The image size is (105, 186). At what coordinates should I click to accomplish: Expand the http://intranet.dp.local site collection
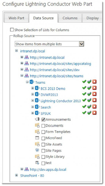pyautogui.click(x=22, y=57)
